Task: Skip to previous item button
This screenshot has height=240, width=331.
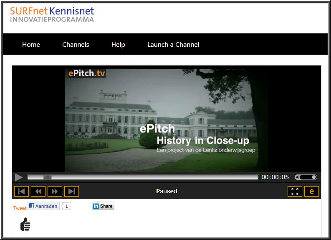Action: (22, 192)
